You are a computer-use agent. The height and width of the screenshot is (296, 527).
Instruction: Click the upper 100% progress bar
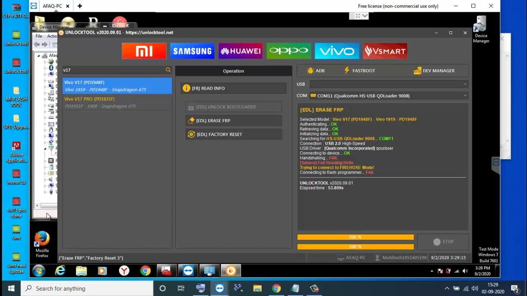point(355,237)
